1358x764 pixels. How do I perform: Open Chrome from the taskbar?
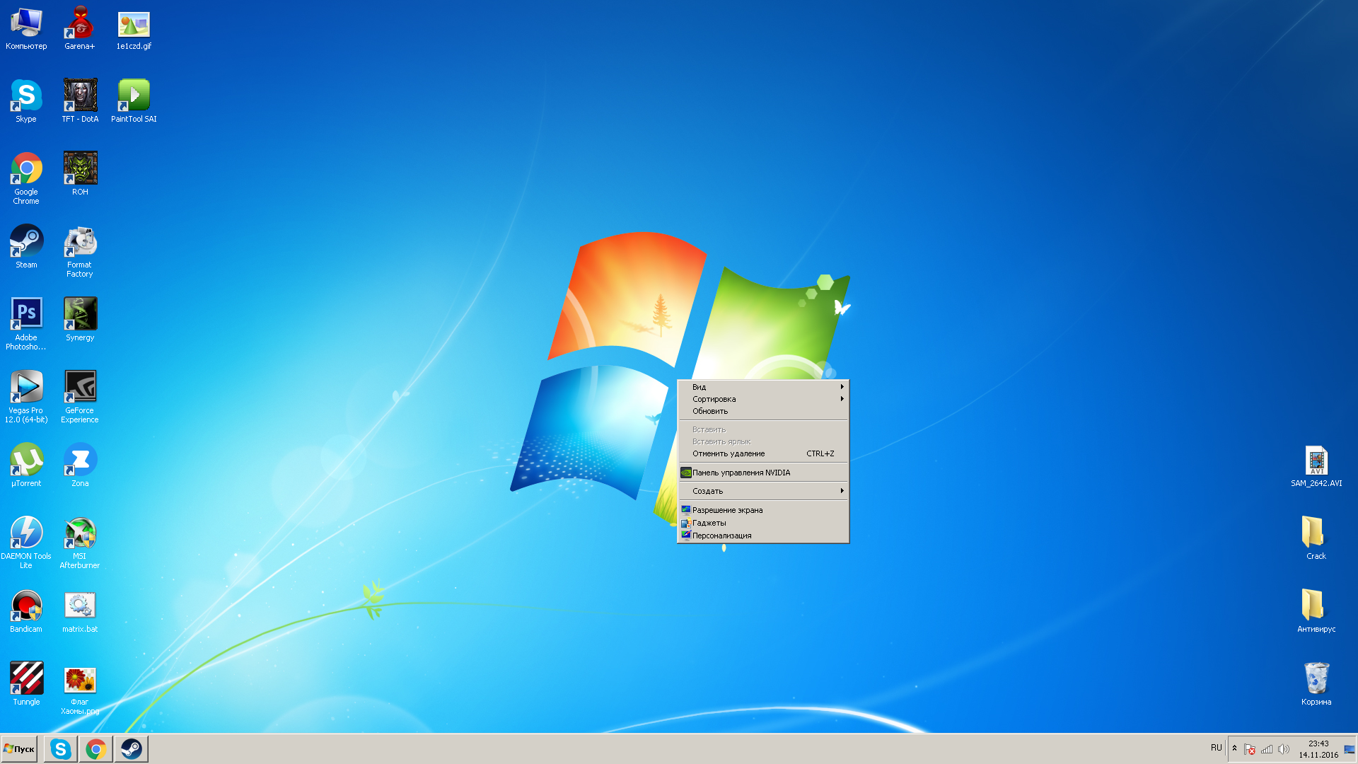pos(96,749)
